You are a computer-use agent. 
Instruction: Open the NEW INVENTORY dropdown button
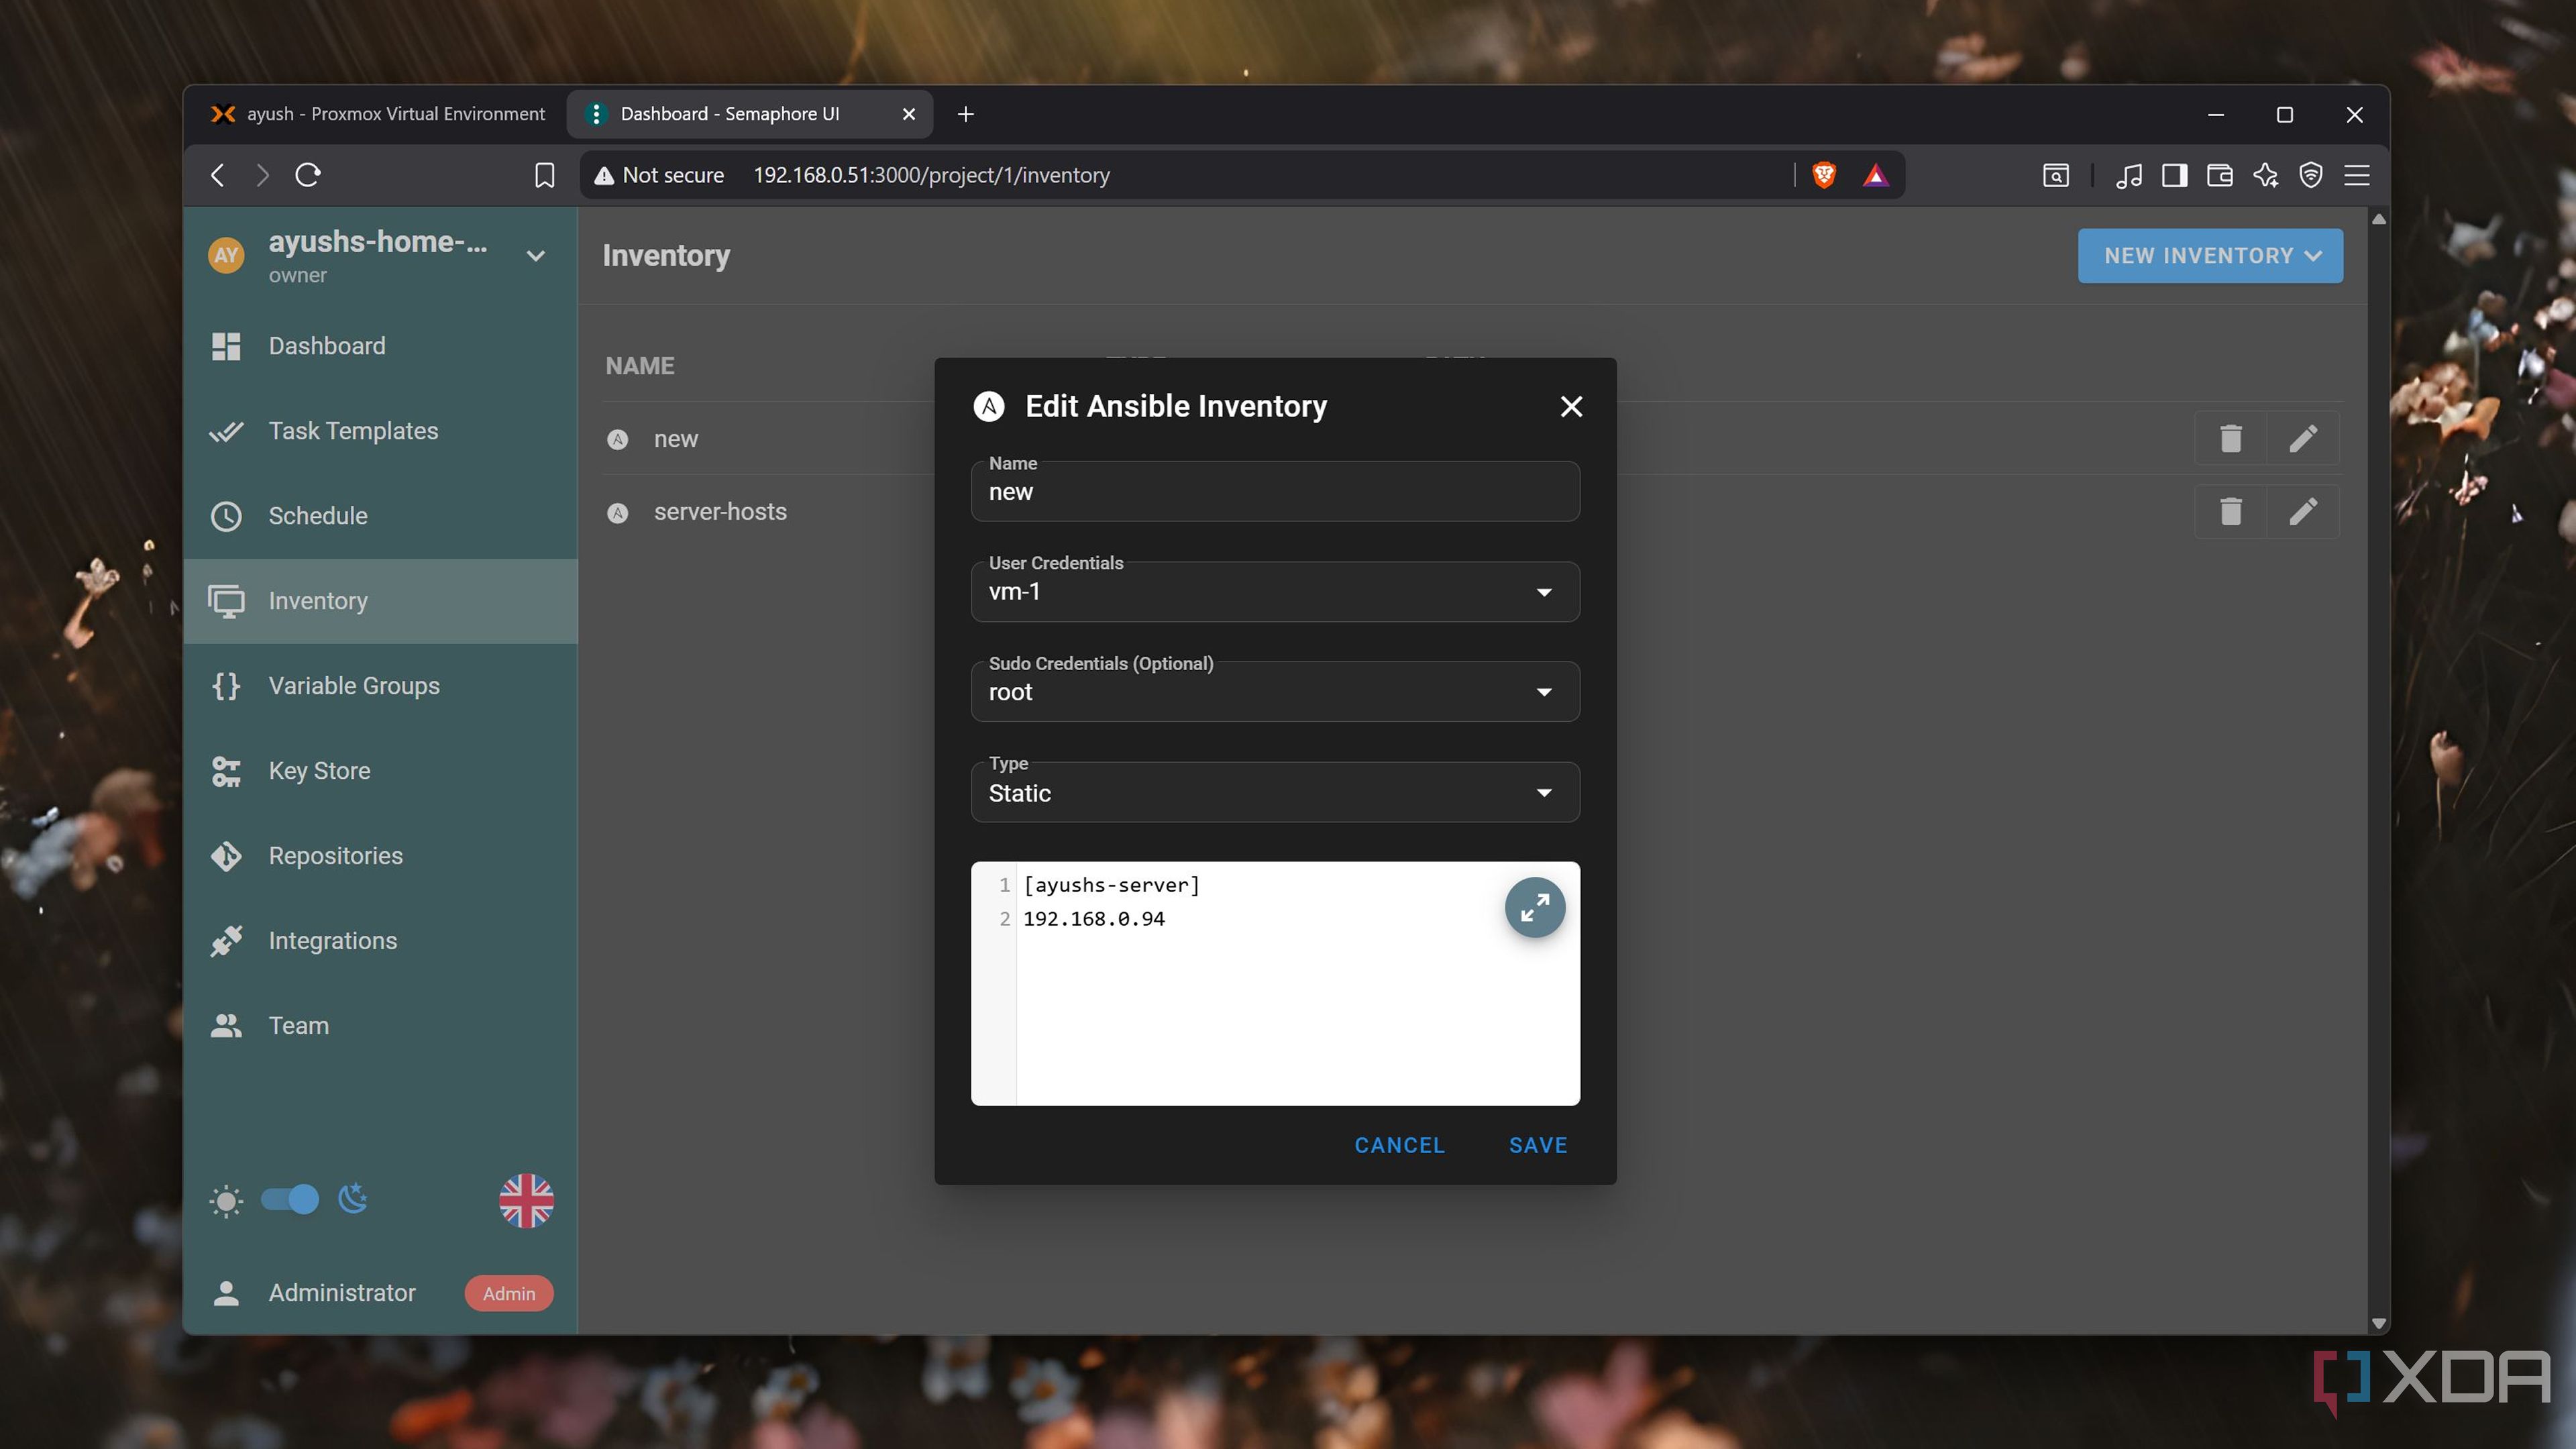2210,256
